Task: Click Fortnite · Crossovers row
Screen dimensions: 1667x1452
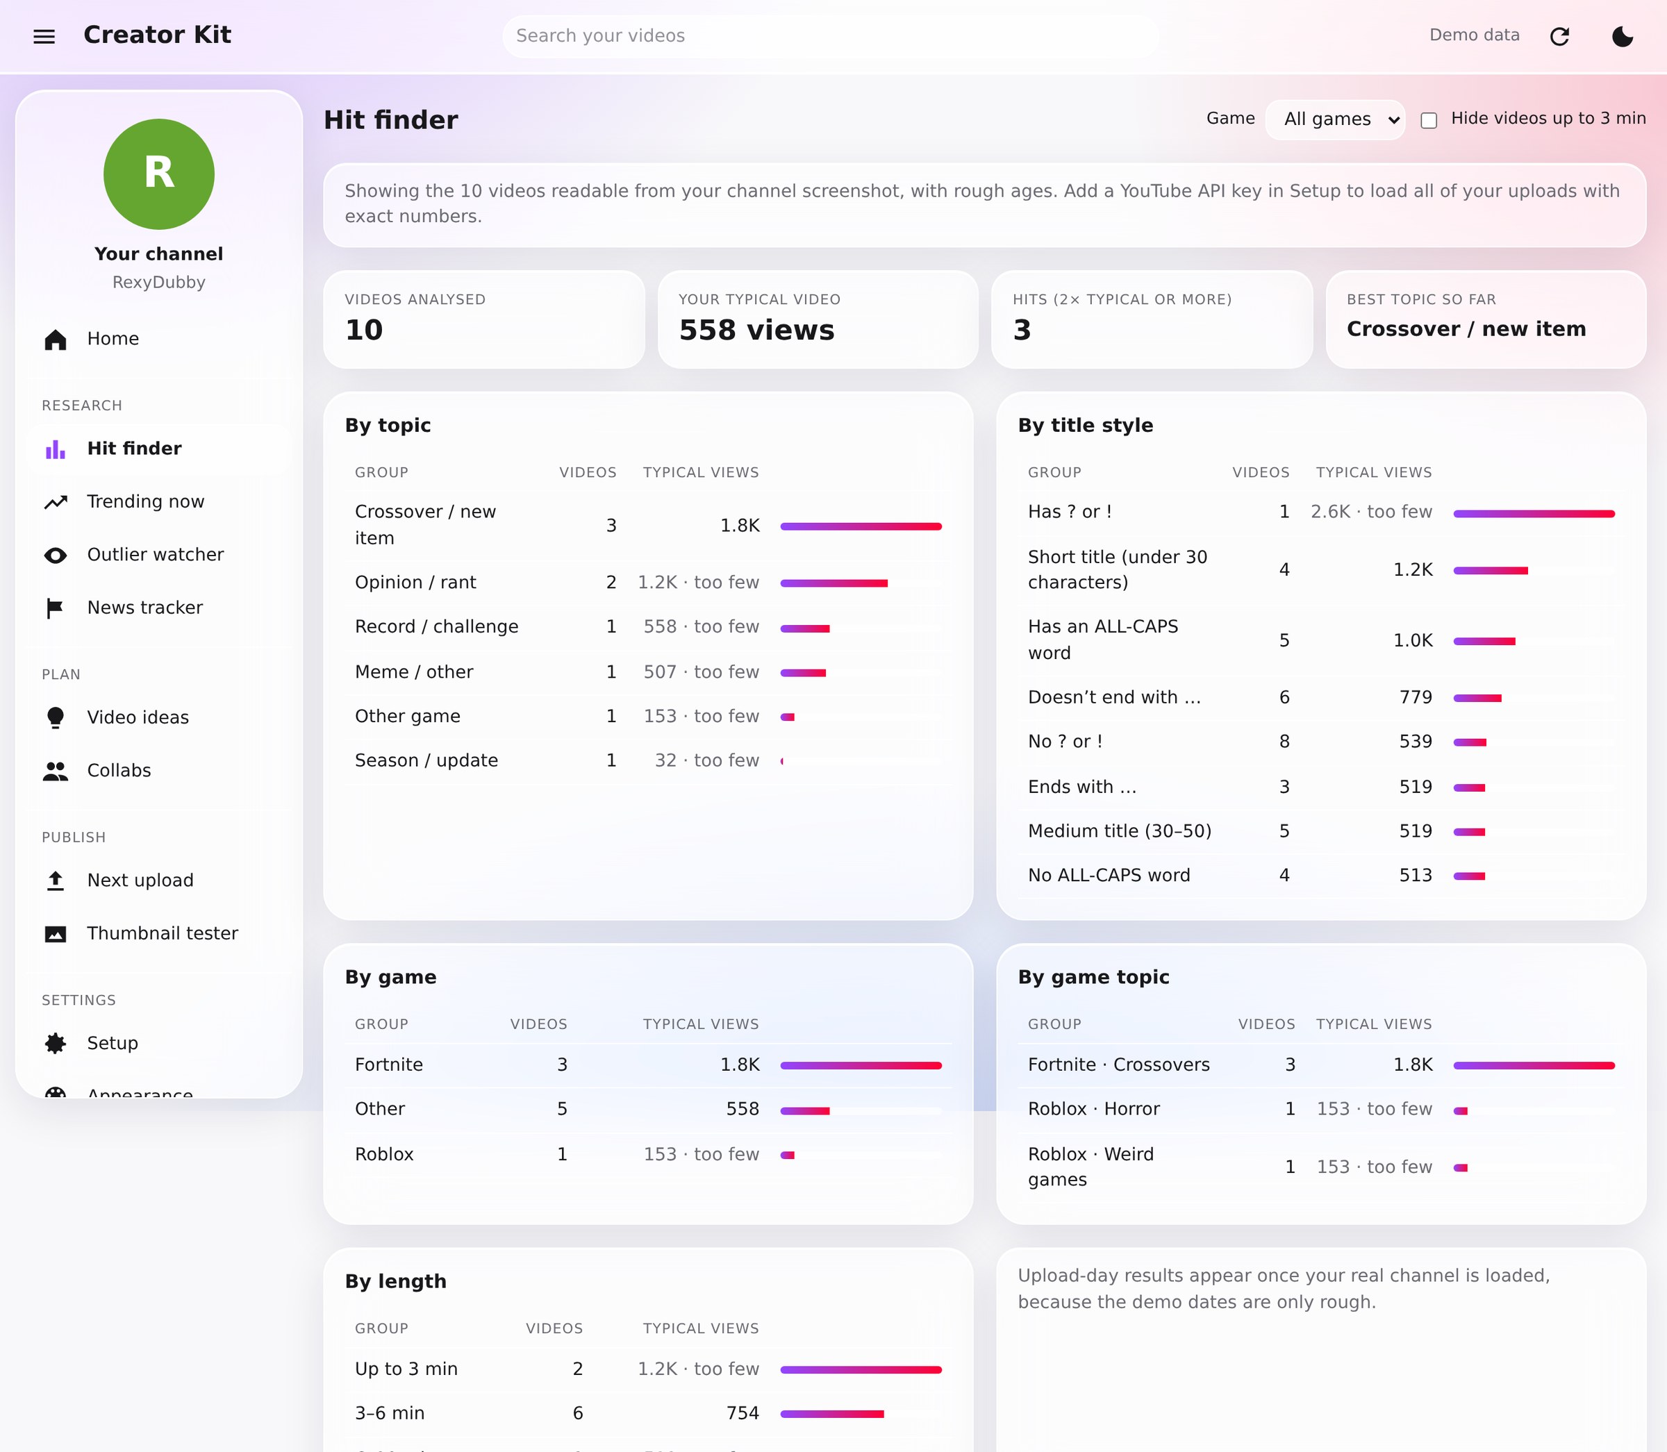Action: (x=1321, y=1065)
